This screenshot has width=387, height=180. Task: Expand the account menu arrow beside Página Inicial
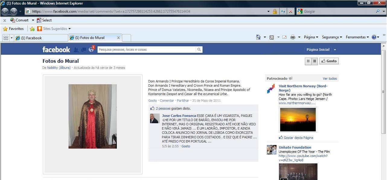click(x=335, y=50)
